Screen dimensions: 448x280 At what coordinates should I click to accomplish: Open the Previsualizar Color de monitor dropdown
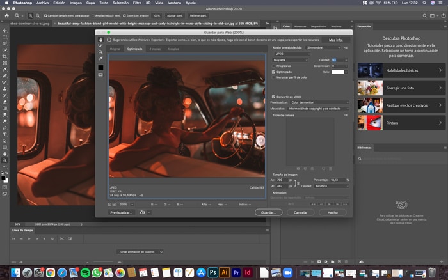[x=319, y=102]
